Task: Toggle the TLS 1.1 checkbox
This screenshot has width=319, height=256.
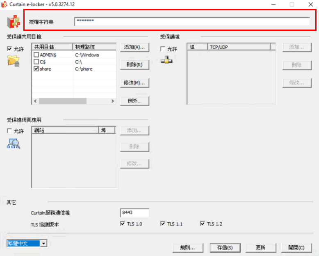Action: coord(162,224)
